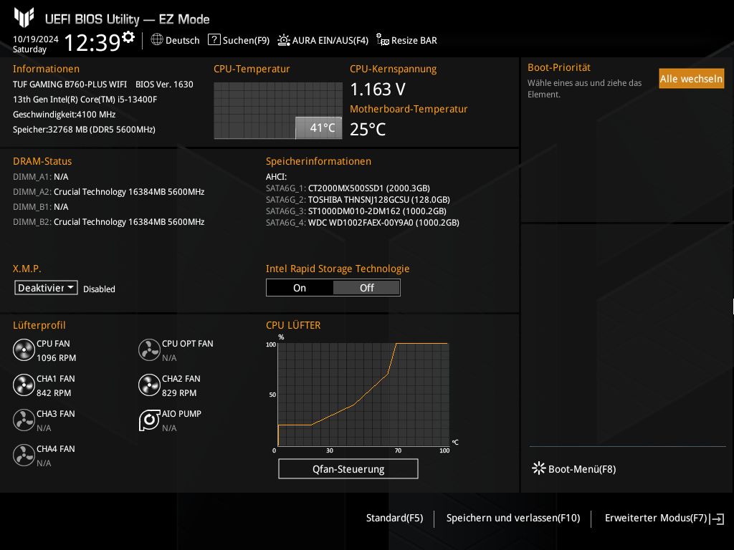
Task: Load Standard(F5) defaults
Action: [395, 518]
